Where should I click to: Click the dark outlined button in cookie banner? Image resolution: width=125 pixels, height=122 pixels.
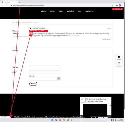tap(93, 118)
